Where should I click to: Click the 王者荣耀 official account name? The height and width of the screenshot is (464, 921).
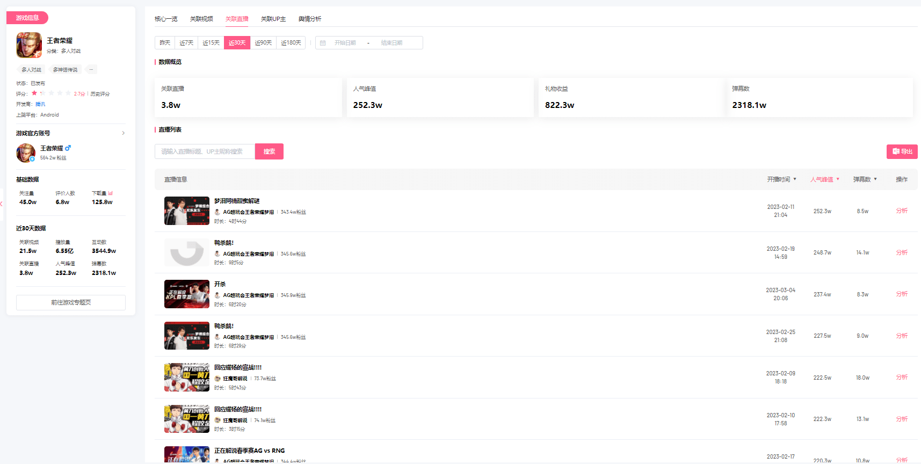[52, 148]
